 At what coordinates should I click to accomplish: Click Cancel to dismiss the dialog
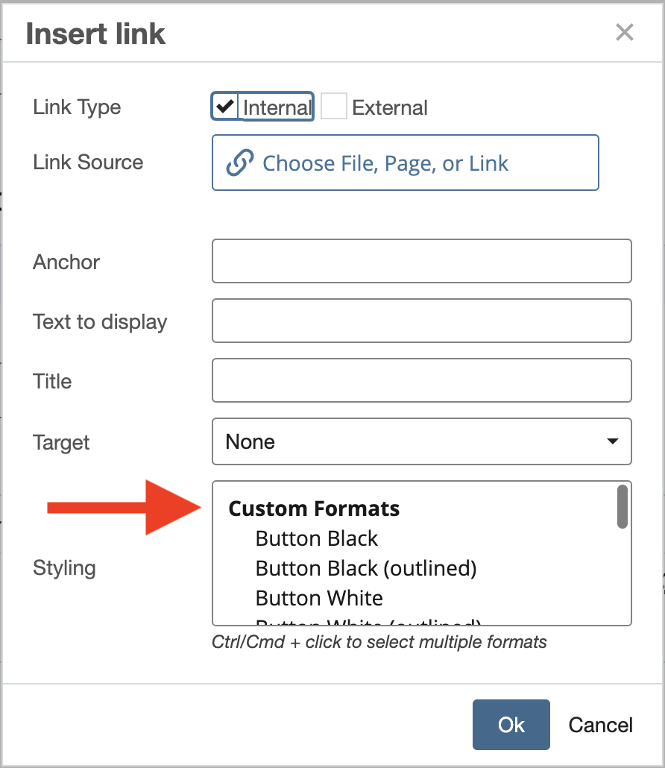(600, 724)
